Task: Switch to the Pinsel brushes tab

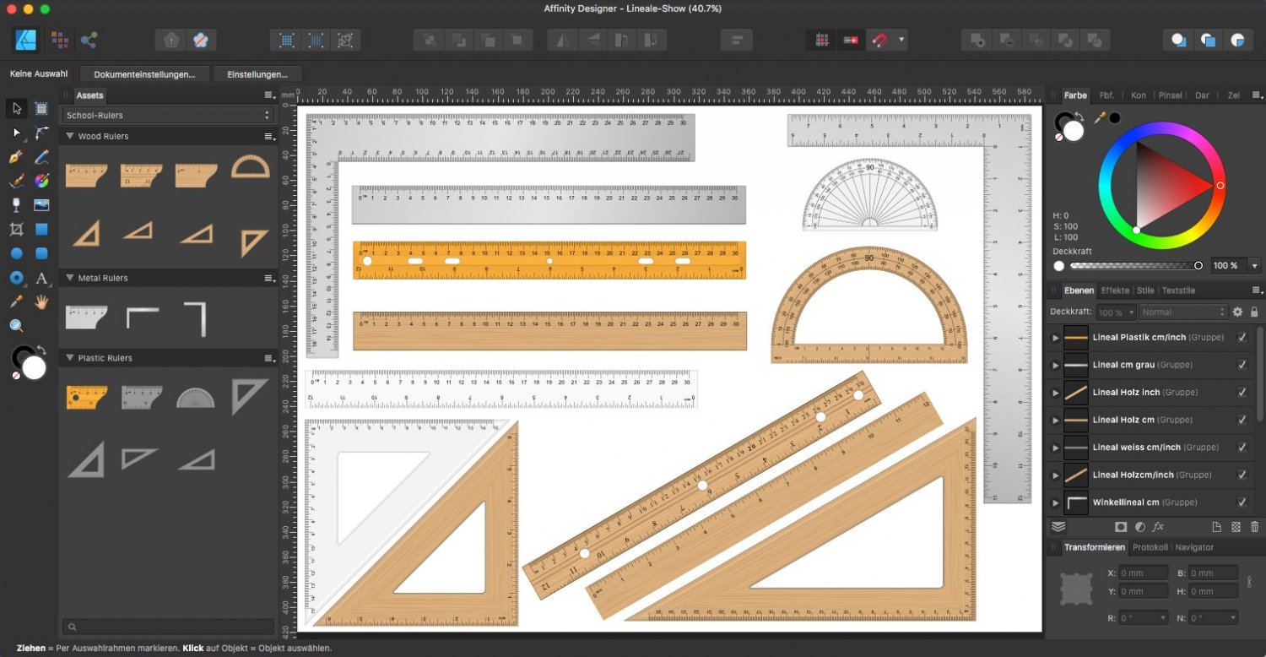Action: 1170,95
